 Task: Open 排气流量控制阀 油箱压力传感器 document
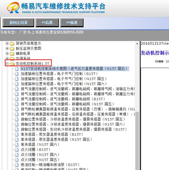tap(78, 89)
